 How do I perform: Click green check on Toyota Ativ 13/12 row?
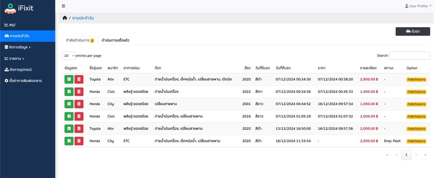pyautogui.click(x=69, y=129)
